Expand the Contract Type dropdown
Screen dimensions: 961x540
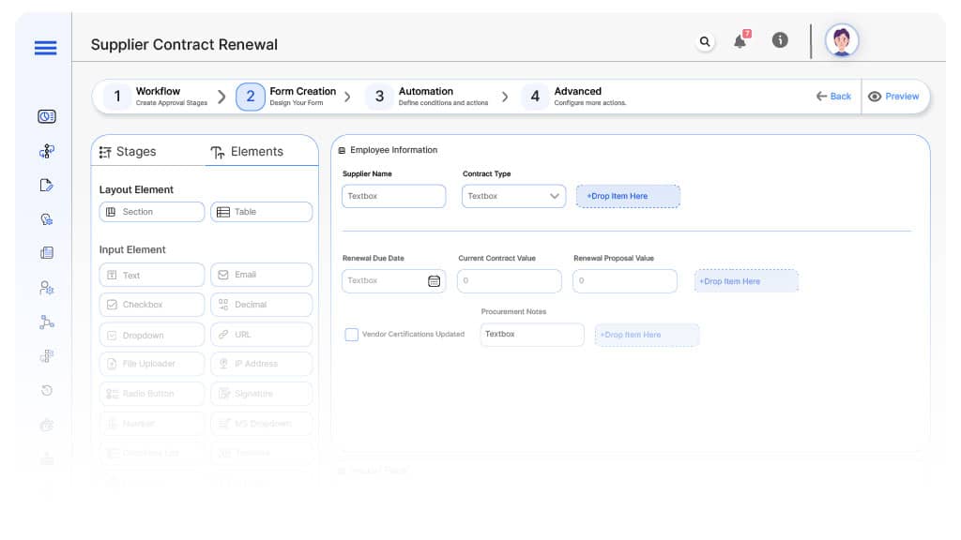coord(513,196)
